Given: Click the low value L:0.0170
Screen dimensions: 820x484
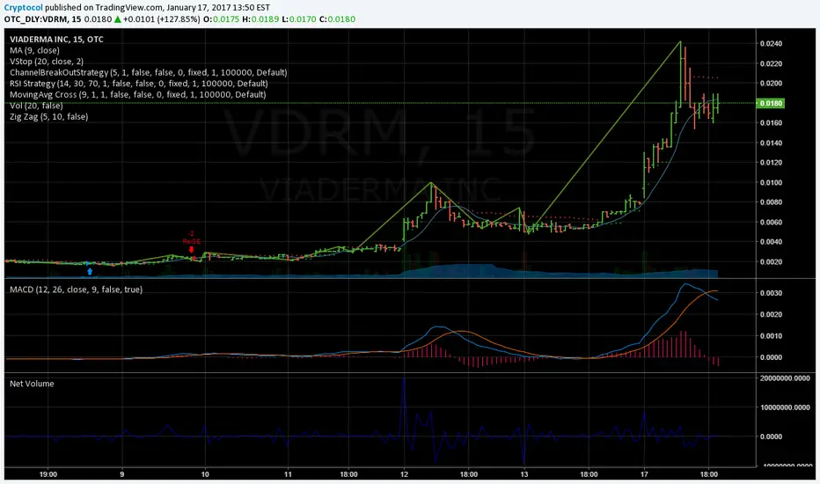Looking at the screenshot, I should click(x=298, y=19).
